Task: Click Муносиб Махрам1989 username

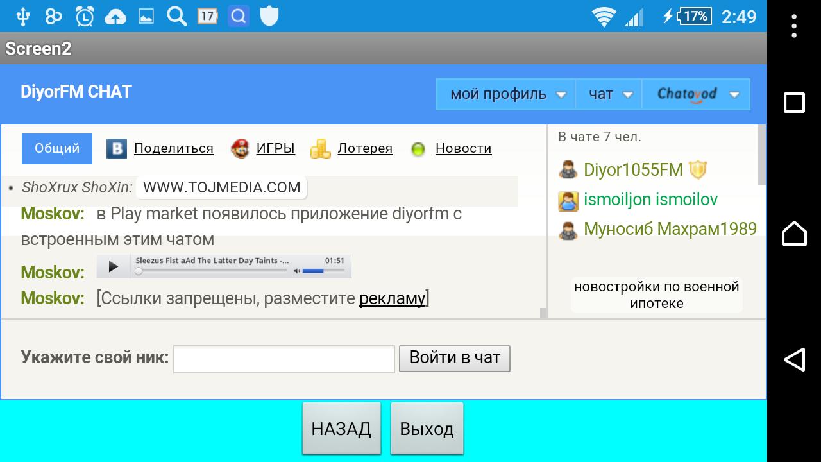Action: point(670,229)
